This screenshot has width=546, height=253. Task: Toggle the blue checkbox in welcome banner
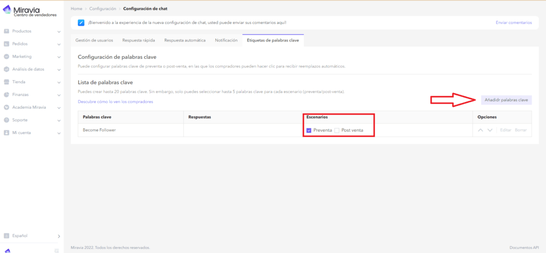click(81, 22)
